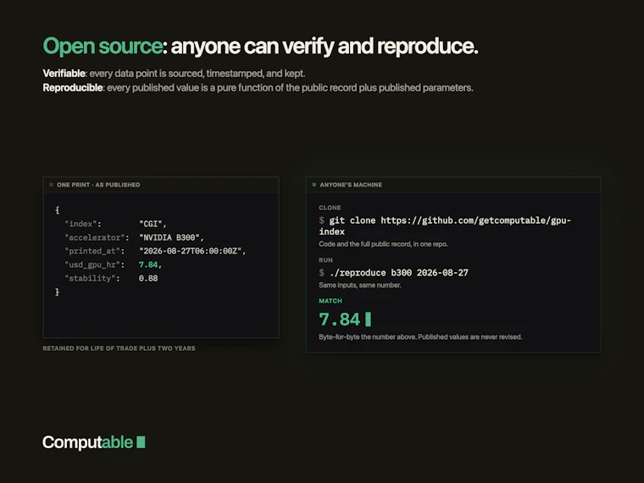
Task: Click "Code and the full public record, in one repo."
Action: pyautogui.click(x=383, y=244)
